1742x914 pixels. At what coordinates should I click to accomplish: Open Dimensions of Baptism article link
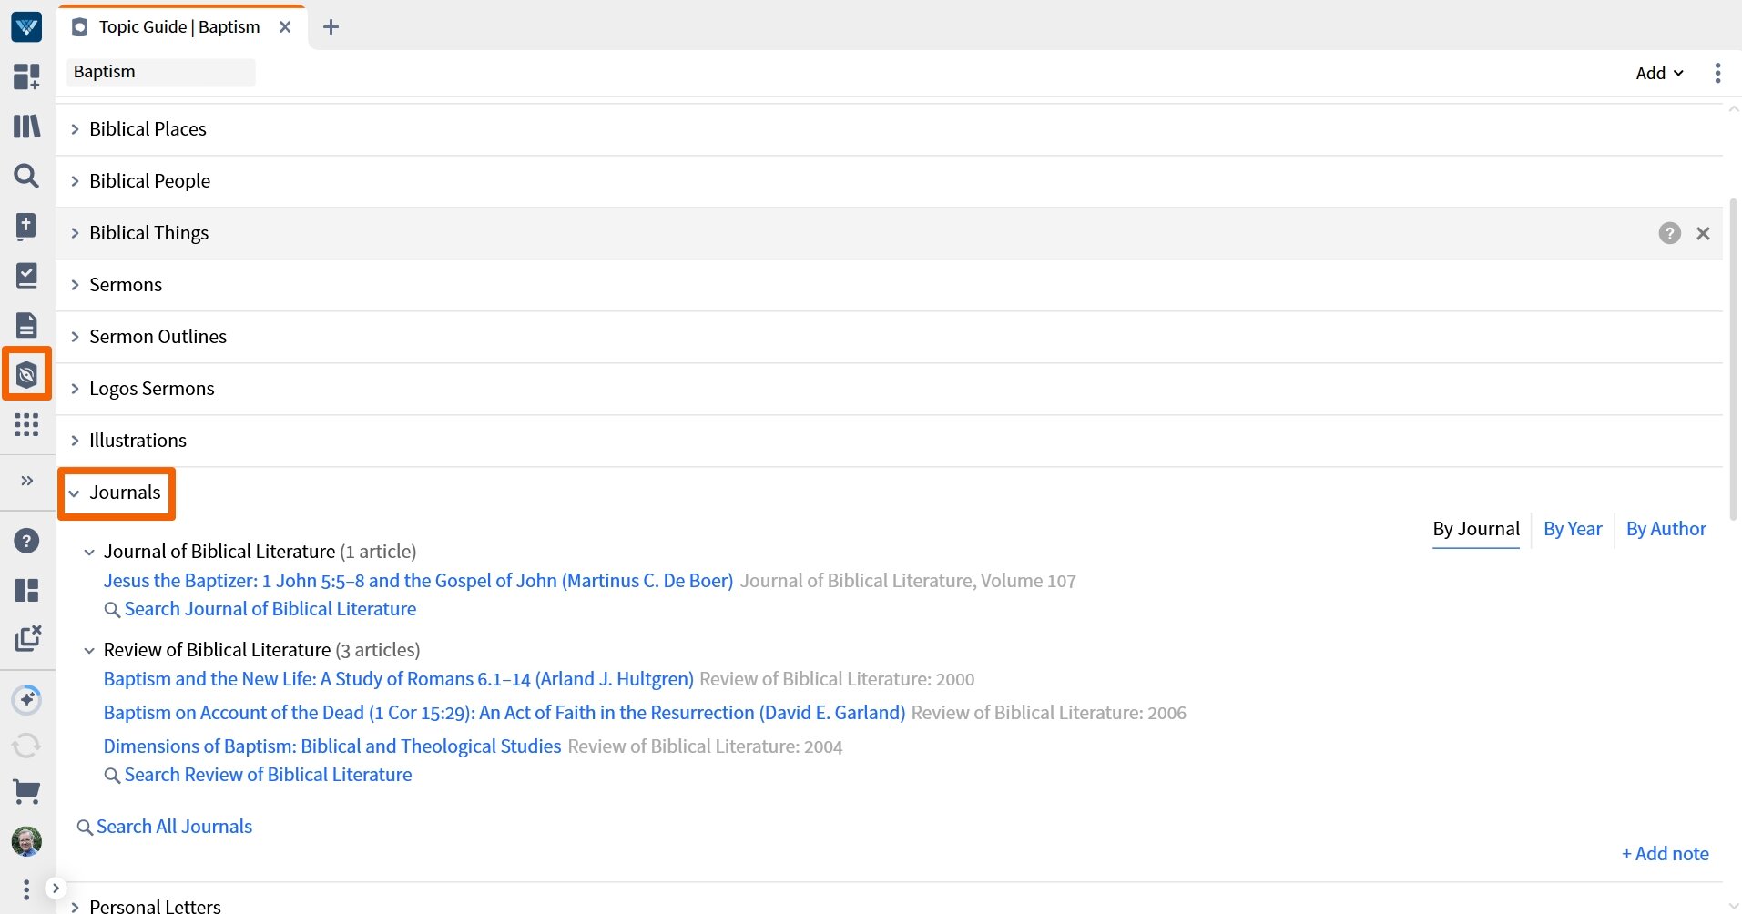[x=332, y=746]
